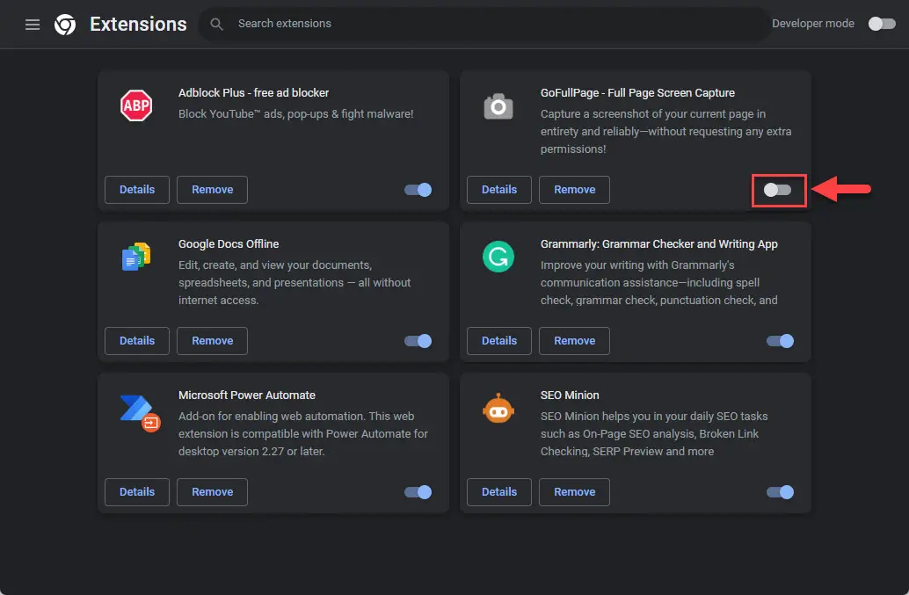
Task: Click 'Add-on for enabling web automation' description
Action: pyautogui.click(x=303, y=434)
